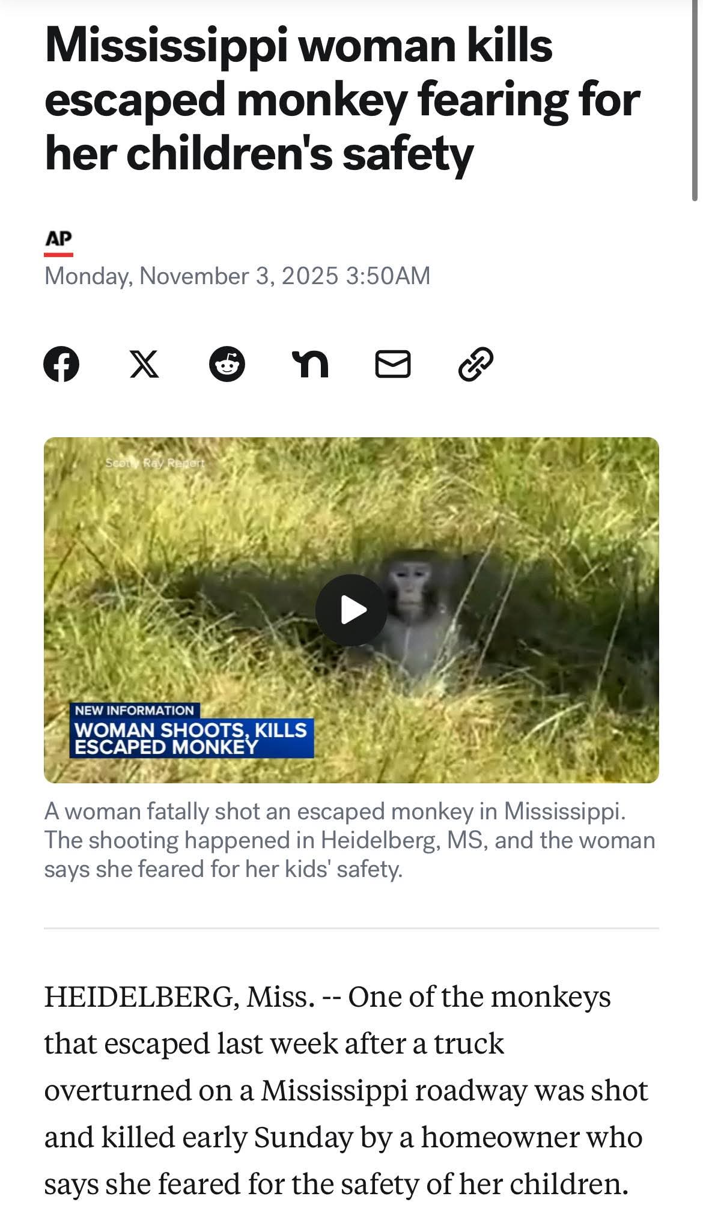703x1229 pixels.
Task: Share article on Reddit
Action: pyautogui.click(x=227, y=364)
